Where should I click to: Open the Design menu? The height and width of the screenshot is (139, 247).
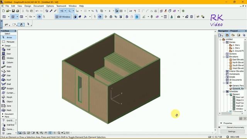(x=28, y=6)
